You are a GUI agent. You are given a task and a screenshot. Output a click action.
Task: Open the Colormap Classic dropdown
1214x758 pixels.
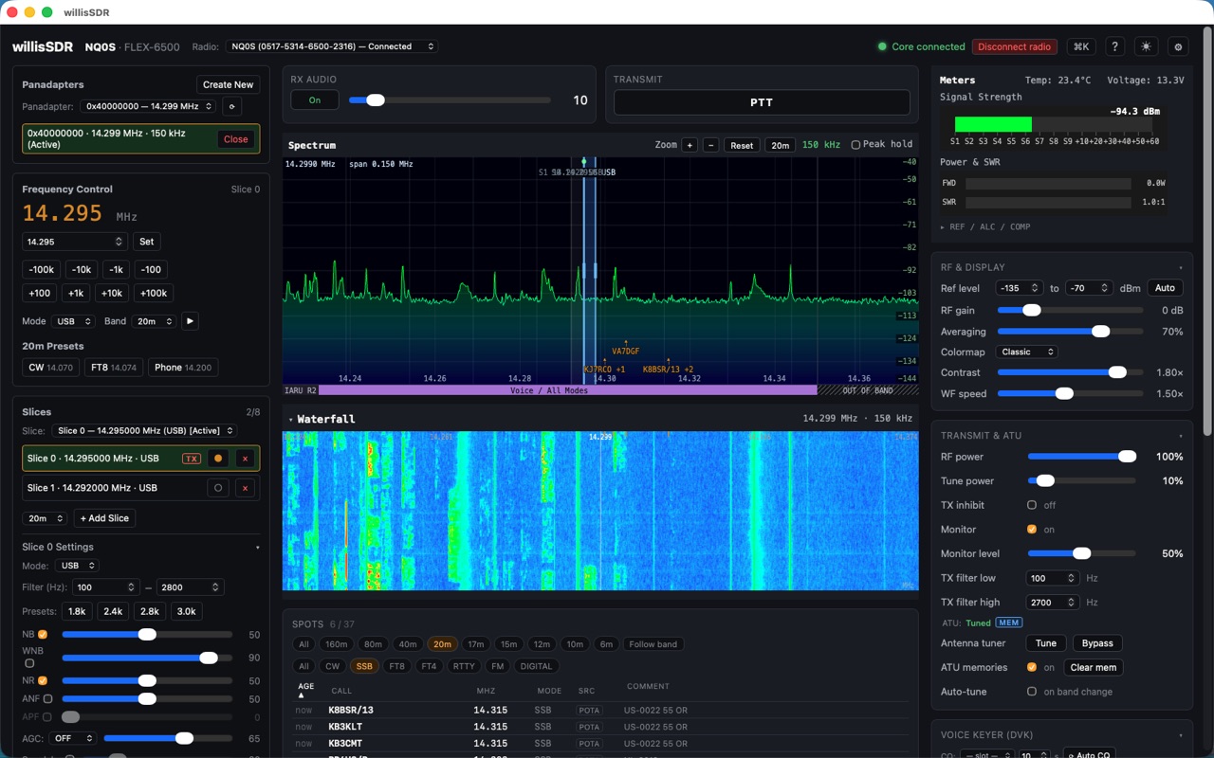coord(1027,352)
